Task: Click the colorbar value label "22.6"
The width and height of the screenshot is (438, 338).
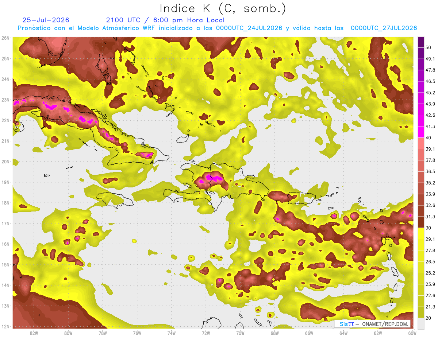Action: 431,295
